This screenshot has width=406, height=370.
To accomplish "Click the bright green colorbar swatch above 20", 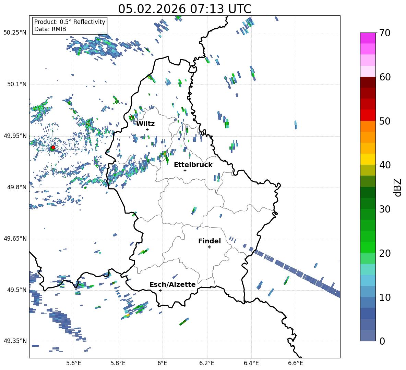I will tap(368, 247).
